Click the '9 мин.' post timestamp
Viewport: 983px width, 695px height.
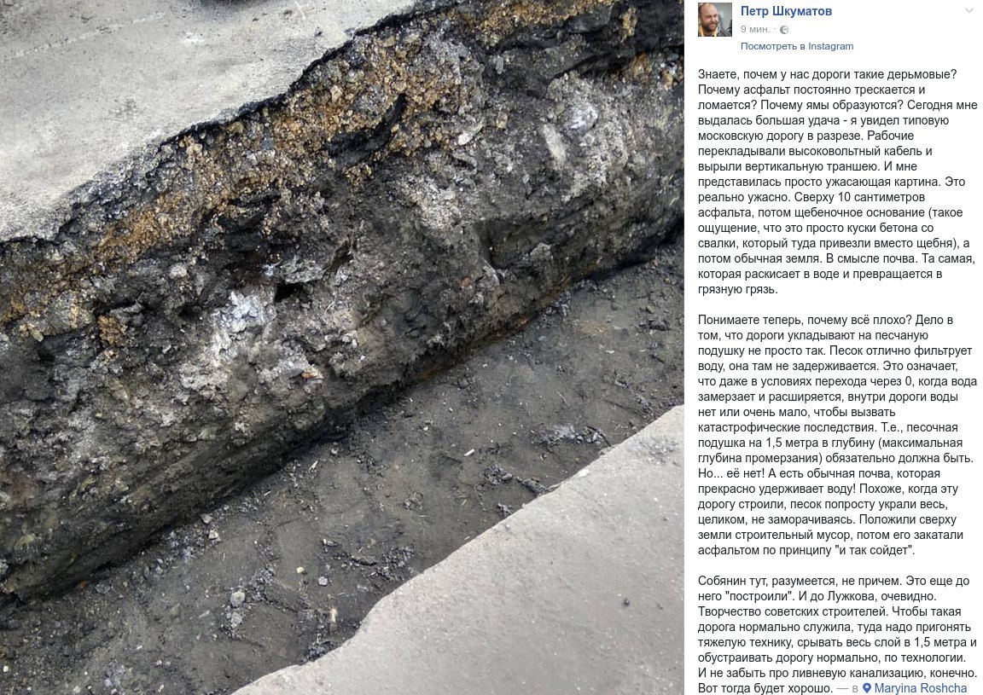click(x=755, y=30)
